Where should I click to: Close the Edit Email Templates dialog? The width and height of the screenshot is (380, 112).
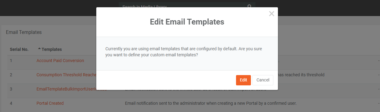272,14
